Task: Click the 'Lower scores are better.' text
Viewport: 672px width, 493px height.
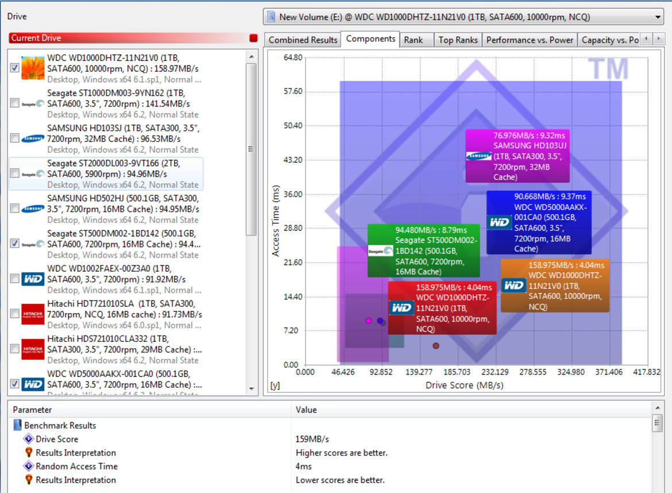Action: point(340,480)
